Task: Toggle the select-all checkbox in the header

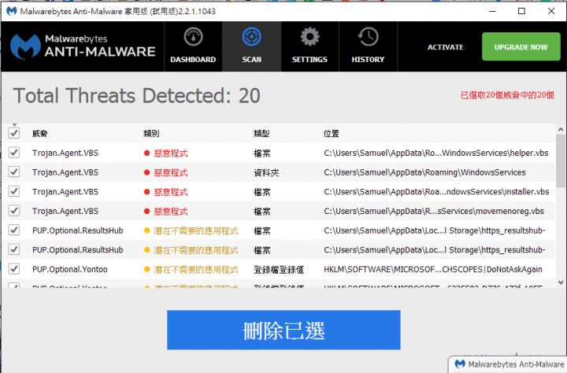Action: click(14, 133)
